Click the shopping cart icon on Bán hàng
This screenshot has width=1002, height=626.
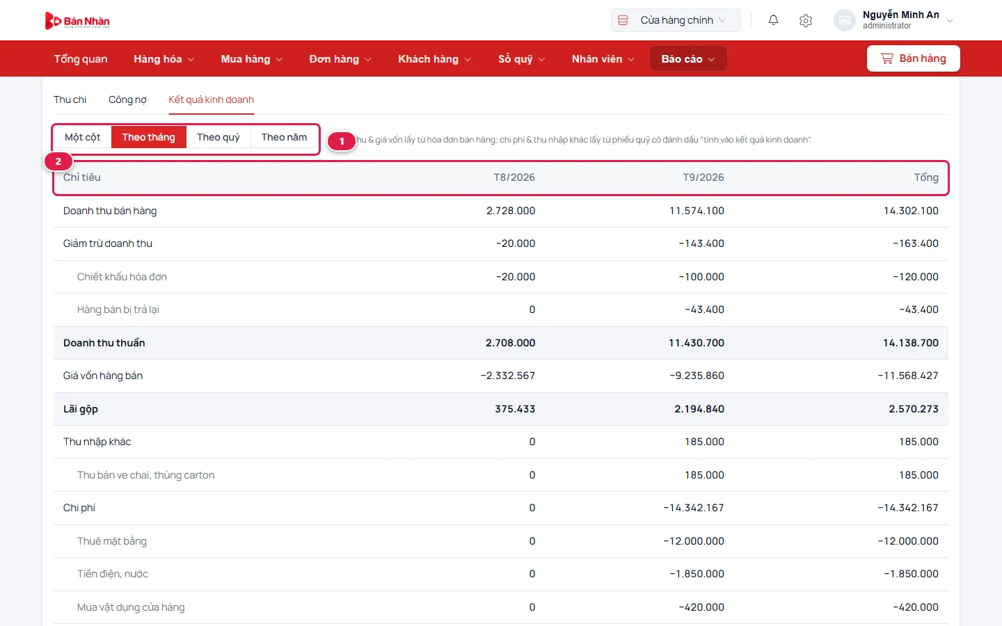point(887,58)
